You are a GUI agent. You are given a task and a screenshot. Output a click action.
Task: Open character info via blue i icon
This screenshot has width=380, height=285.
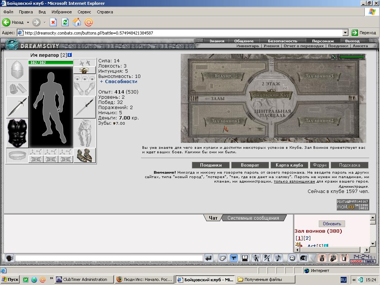(69, 55)
